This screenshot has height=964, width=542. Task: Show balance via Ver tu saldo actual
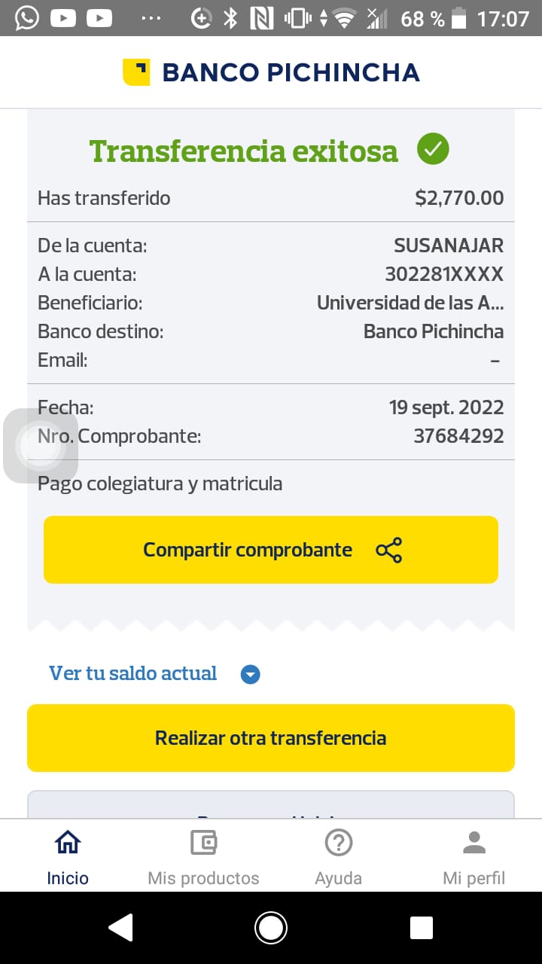coord(133,673)
